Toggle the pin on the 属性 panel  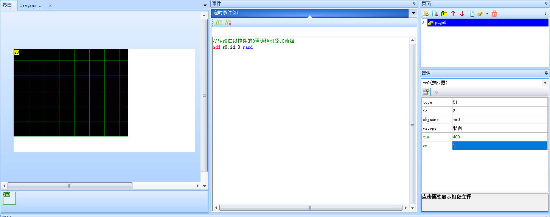click(546, 73)
